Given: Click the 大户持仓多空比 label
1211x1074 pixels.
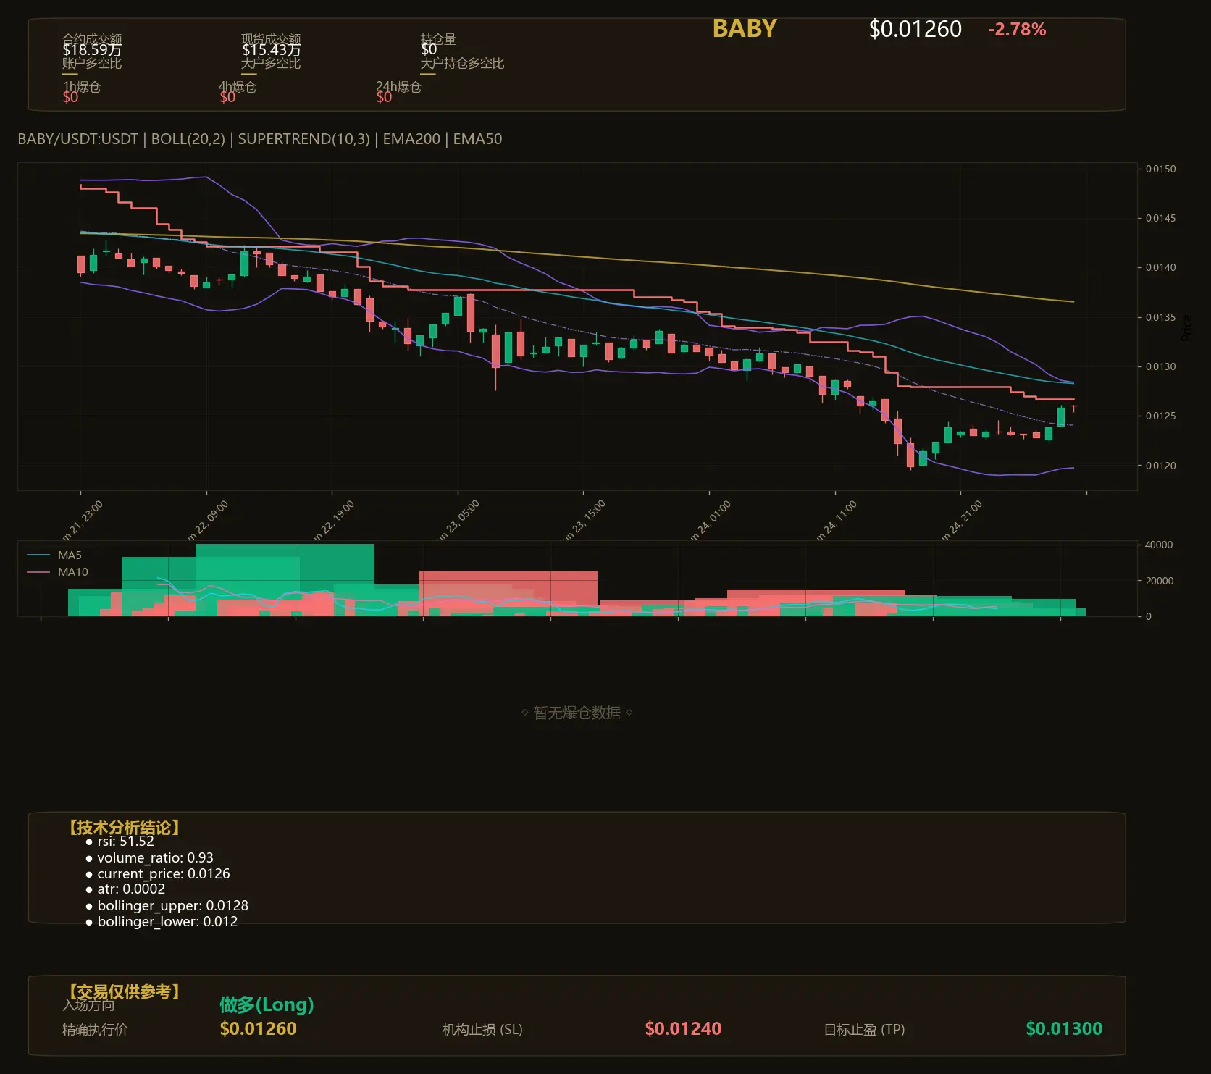Looking at the screenshot, I should coord(462,63).
